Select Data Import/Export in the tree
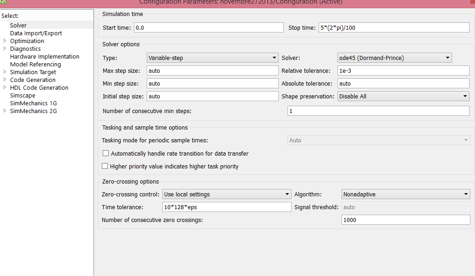The image size is (475, 276). coord(36,33)
